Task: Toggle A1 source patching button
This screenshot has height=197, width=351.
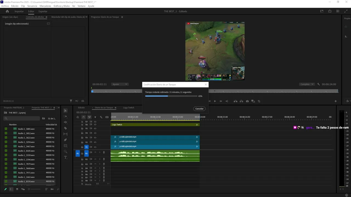Action: tap(78, 153)
